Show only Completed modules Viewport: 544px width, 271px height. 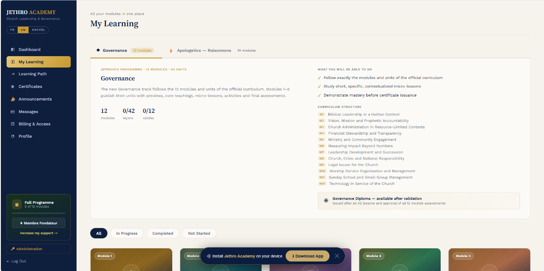[x=163, y=233]
